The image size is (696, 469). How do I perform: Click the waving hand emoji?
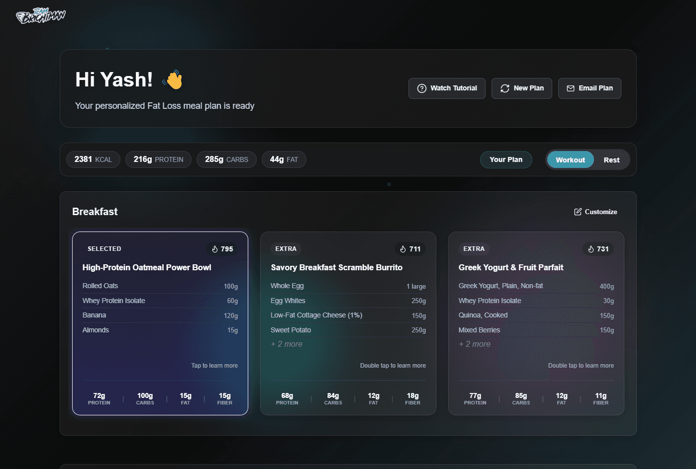tap(173, 79)
